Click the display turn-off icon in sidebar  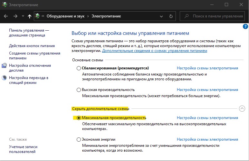(x=4, y=65)
